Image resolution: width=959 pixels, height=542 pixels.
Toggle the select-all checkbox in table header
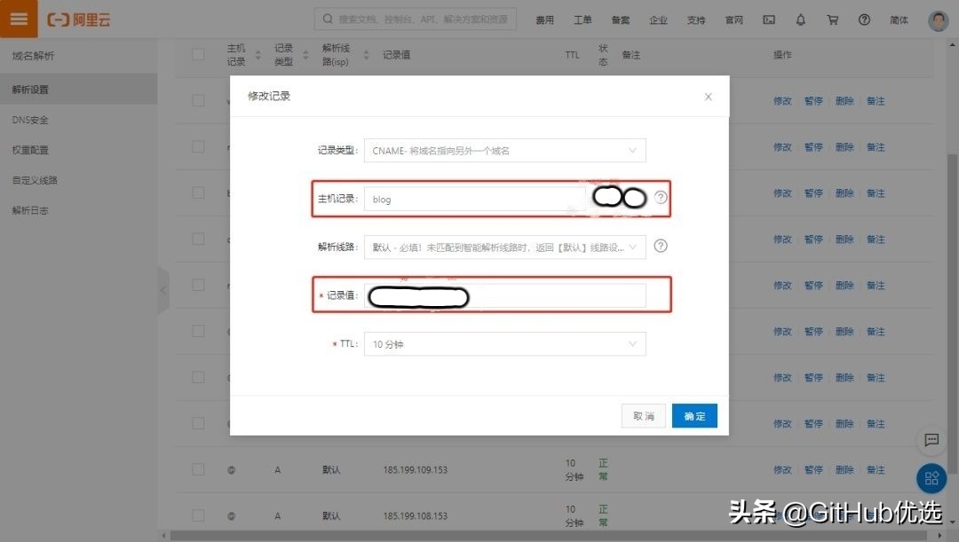[198, 54]
